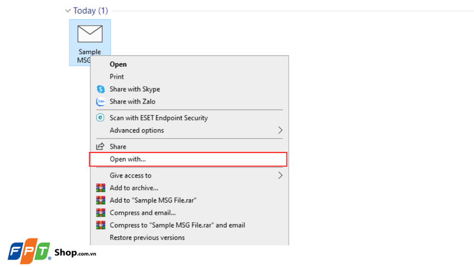Screen dimensions: 474x267
Task: Select Print in the context menu
Action: (x=117, y=77)
